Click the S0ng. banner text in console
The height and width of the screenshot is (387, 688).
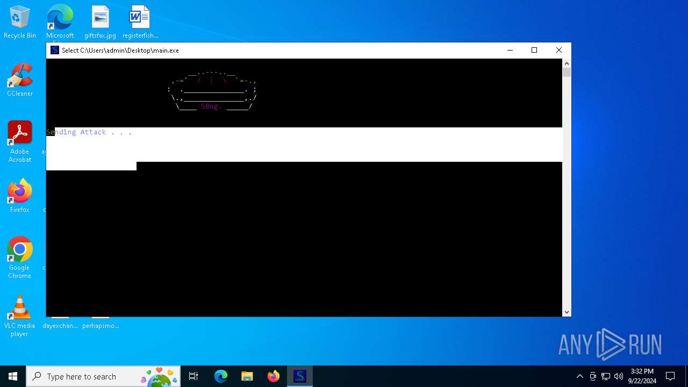pos(211,106)
